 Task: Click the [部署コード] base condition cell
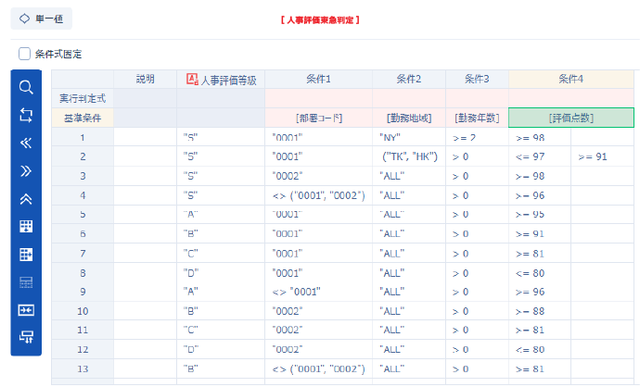click(318, 118)
